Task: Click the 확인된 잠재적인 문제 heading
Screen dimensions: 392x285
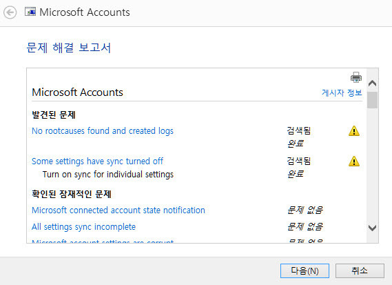Action: 72,194
